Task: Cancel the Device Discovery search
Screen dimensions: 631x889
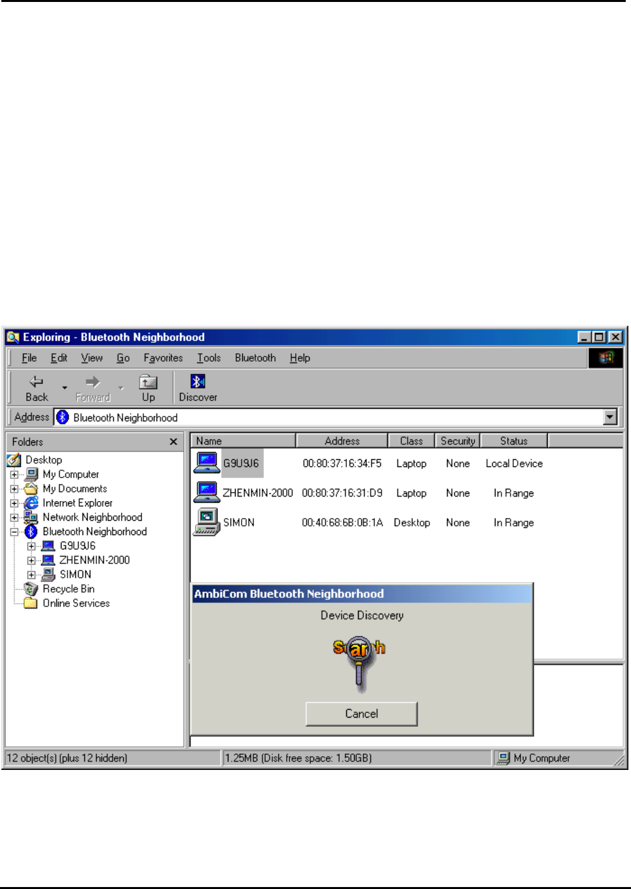Action: pyautogui.click(x=361, y=714)
